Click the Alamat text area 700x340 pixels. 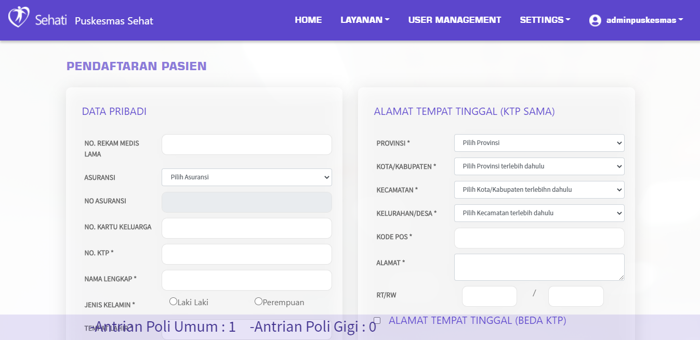point(539,267)
